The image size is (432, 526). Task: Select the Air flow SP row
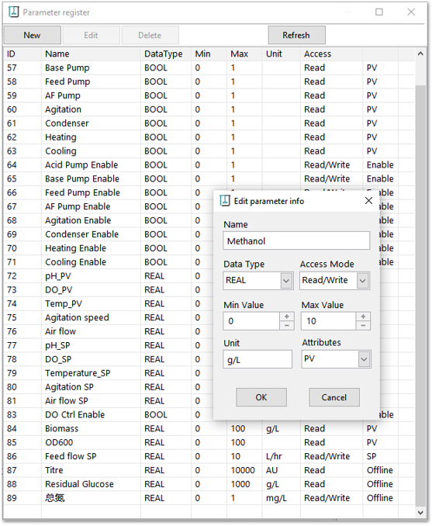pyautogui.click(x=109, y=401)
